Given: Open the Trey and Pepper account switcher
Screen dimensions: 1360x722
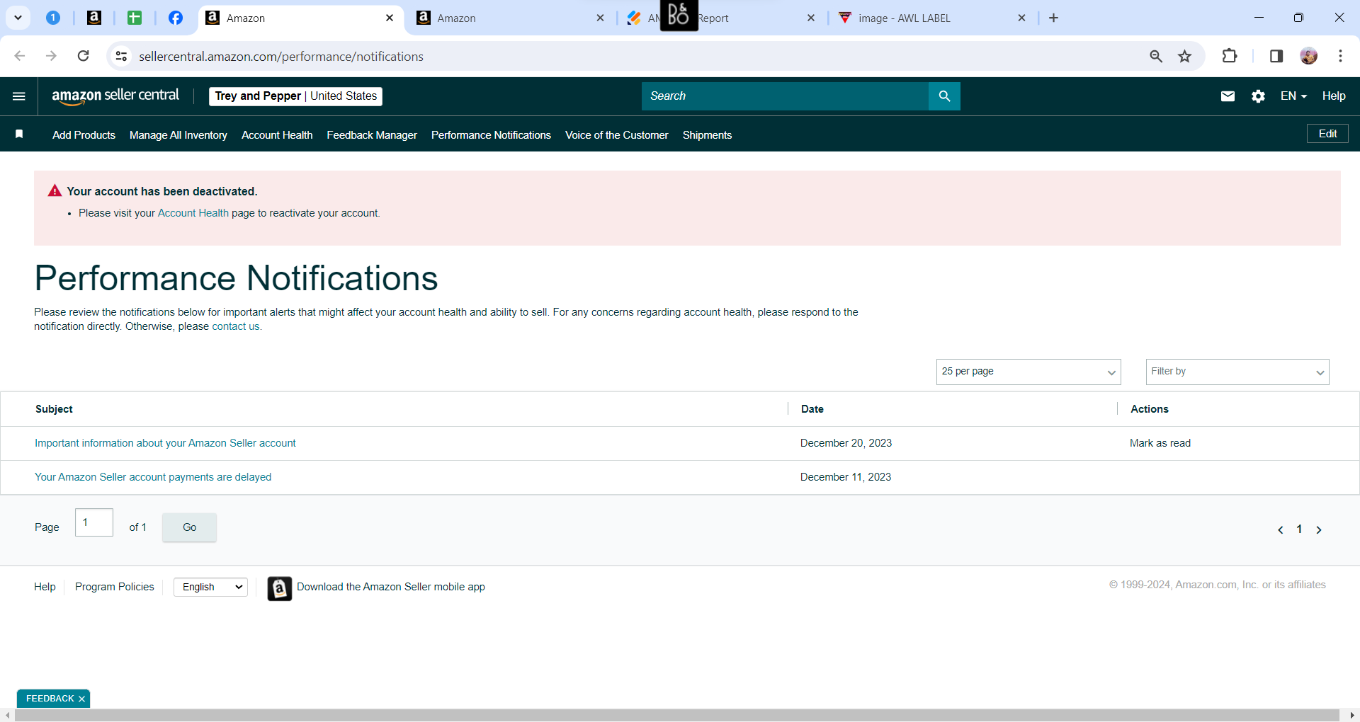Looking at the screenshot, I should point(295,96).
